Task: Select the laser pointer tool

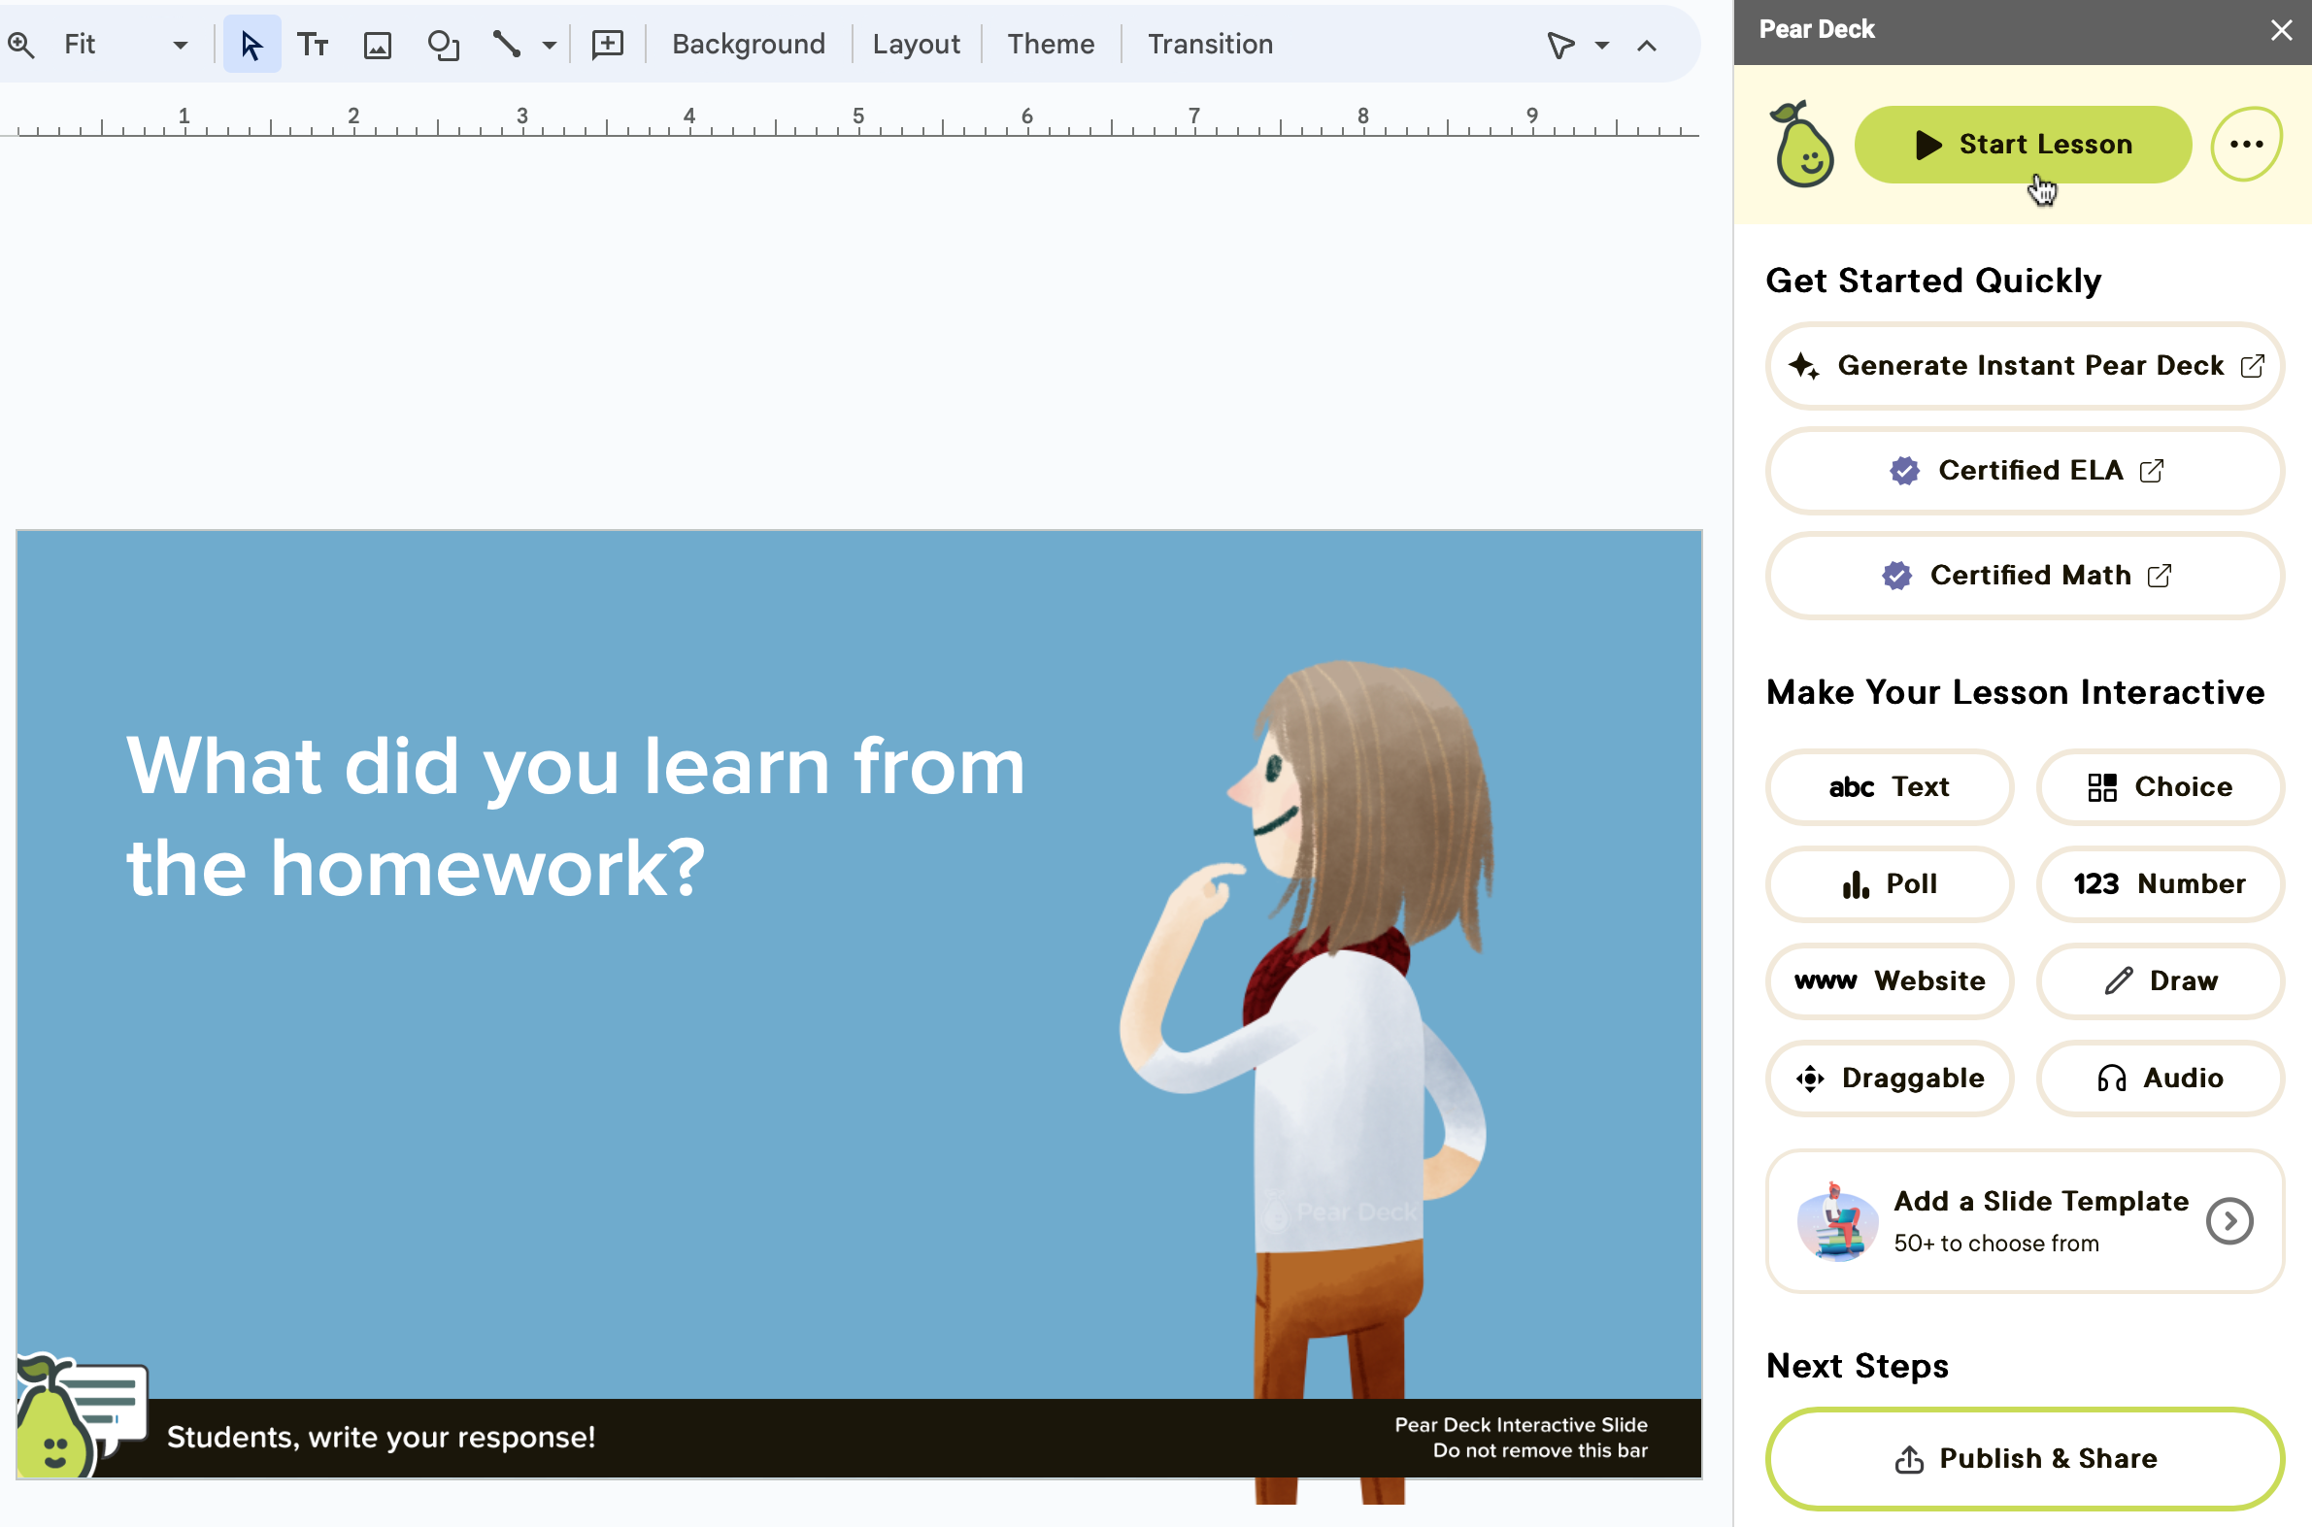Action: [x=1559, y=44]
